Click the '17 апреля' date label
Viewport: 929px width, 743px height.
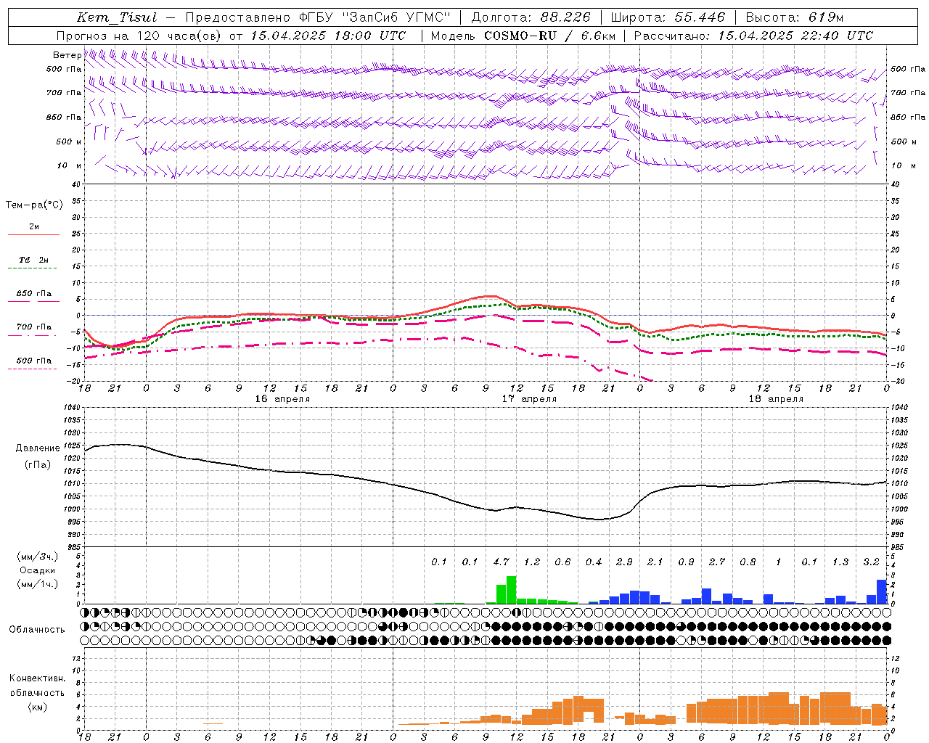tap(530, 399)
